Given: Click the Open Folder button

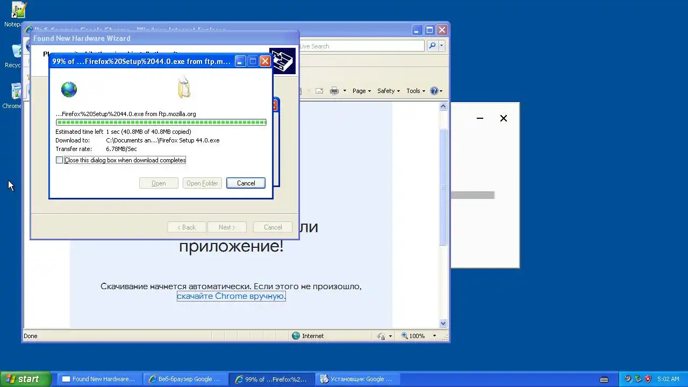Looking at the screenshot, I should point(202,183).
